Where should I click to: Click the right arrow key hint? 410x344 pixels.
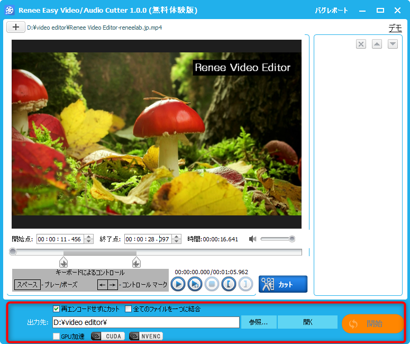click(113, 285)
